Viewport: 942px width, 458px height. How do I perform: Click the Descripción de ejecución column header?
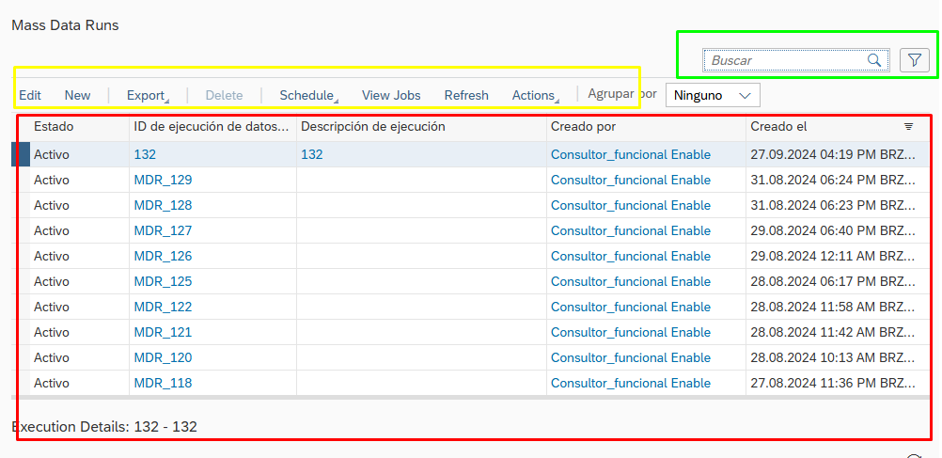pos(372,126)
